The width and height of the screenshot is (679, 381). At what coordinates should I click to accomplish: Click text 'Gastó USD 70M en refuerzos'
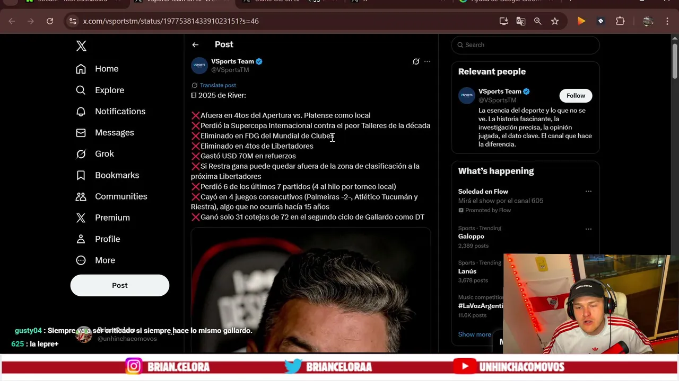248,156
